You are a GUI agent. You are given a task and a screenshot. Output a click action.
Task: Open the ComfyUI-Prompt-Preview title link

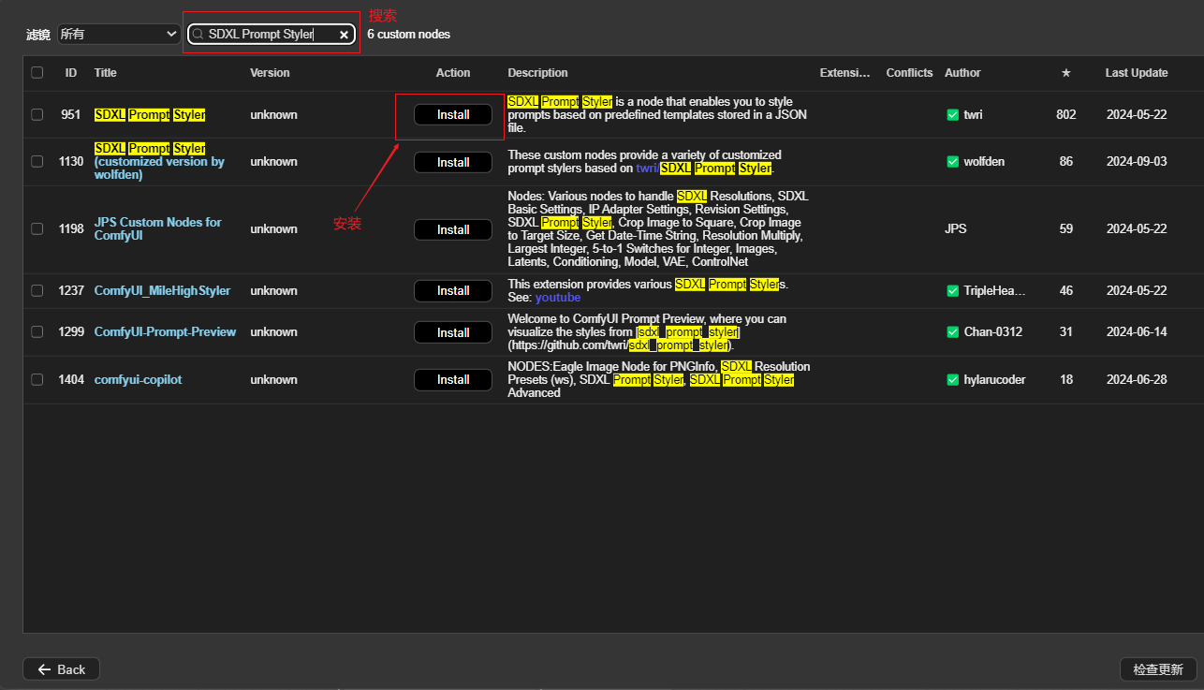tap(165, 331)
